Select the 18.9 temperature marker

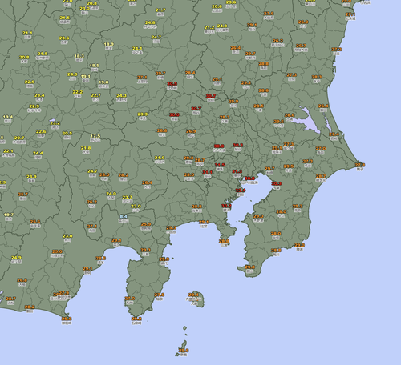coord(108,44)
